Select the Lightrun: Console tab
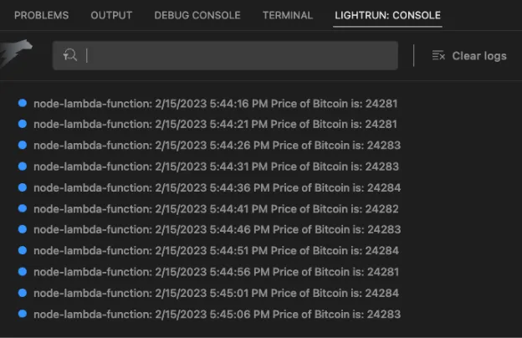 coord(386,15)
